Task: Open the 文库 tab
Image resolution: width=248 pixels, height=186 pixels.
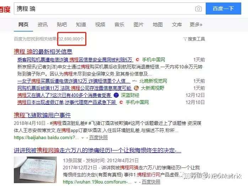Action: pyautogui.click(x=177, y=24)
